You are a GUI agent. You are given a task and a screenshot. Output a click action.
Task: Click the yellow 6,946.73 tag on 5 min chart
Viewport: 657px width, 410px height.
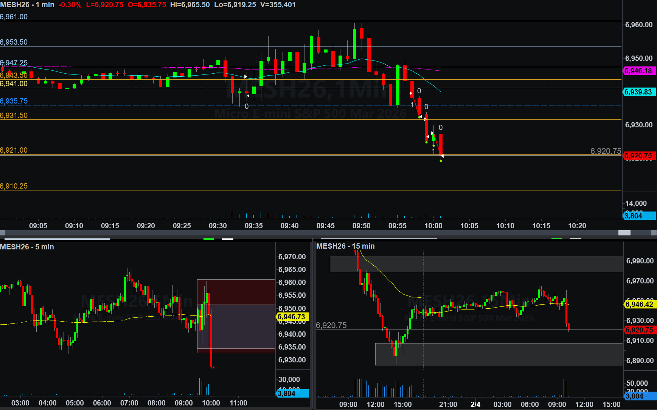292,317
